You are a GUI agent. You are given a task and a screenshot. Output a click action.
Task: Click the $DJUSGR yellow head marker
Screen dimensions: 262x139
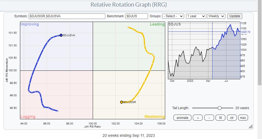(x=121, y=102)
